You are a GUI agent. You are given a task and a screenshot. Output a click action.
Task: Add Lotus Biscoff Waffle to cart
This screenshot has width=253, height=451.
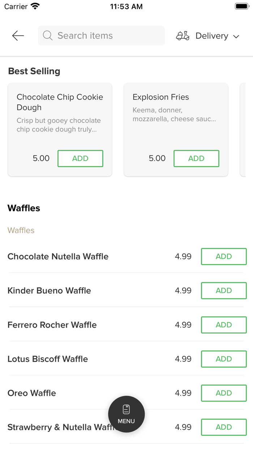pos(224,359)
